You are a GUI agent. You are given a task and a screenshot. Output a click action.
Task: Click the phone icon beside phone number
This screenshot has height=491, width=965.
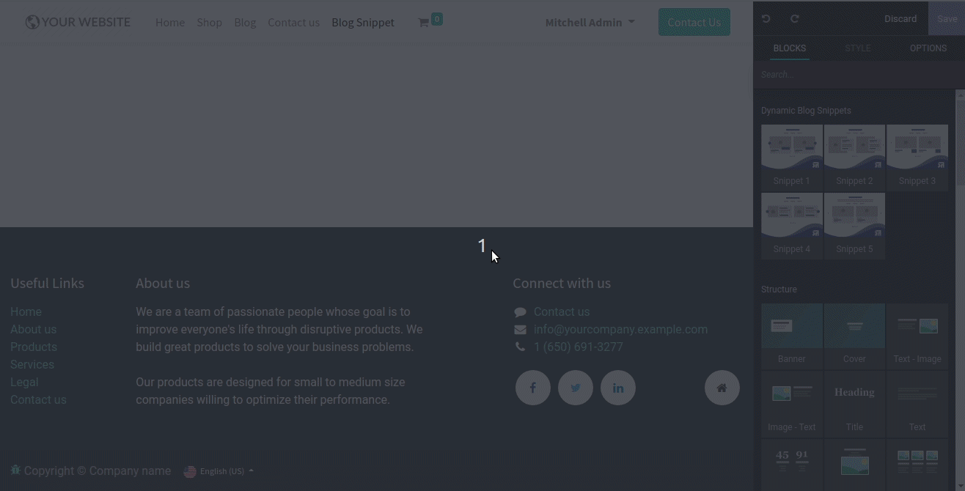tap(520, 347)
